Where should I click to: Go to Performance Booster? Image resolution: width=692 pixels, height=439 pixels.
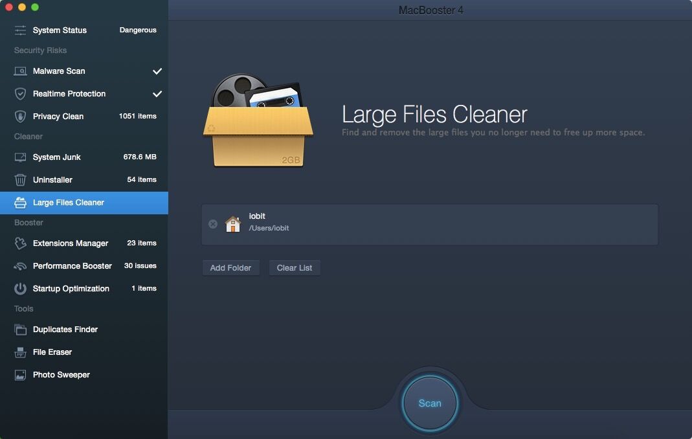(84, 266)
